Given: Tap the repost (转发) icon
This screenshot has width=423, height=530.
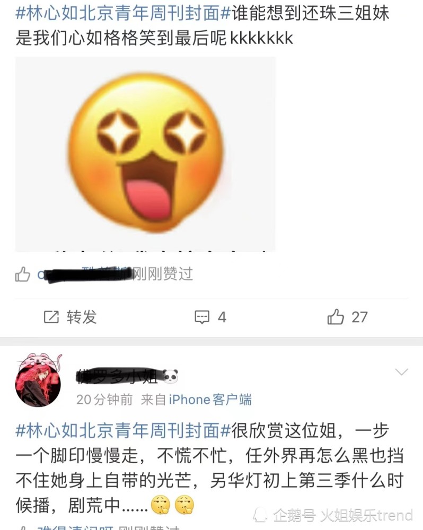Looking at the screenshot, I should click(x=51, y=317).
